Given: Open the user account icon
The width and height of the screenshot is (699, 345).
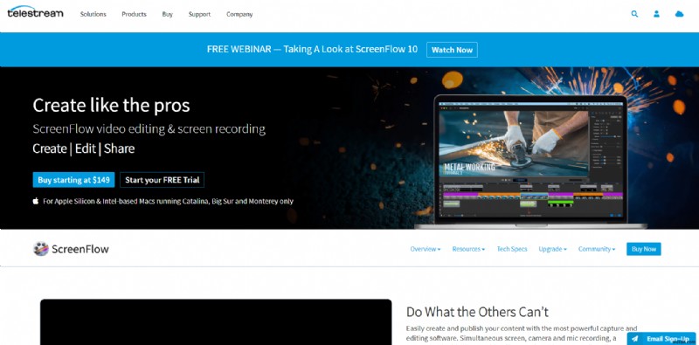Looking at the screenshot, I should (x=656, y=14).
